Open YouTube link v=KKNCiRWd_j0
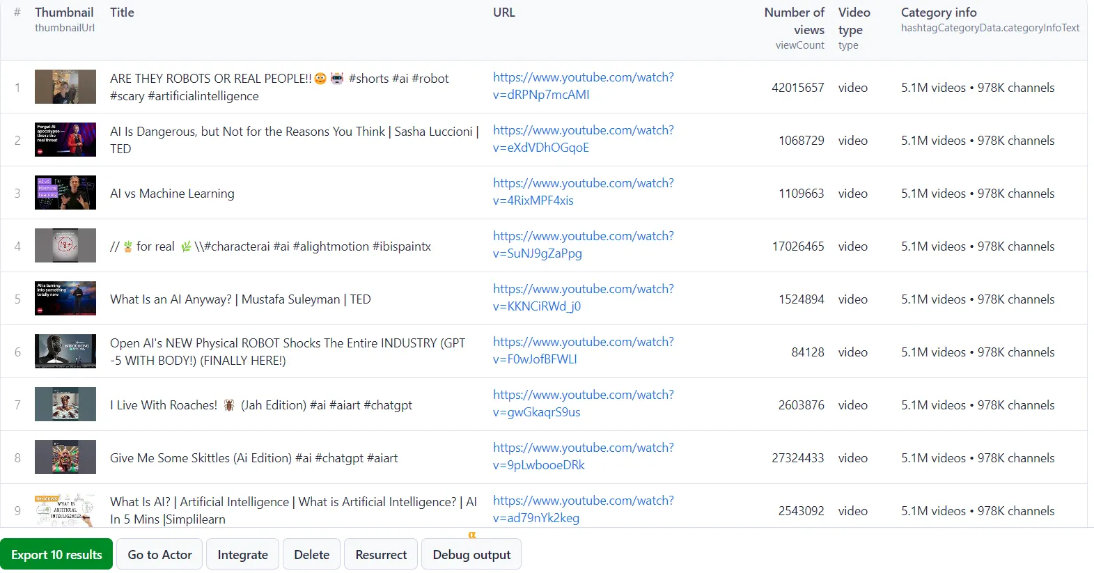The height and width of the screenshot is (573, 1094). [584, 298]
